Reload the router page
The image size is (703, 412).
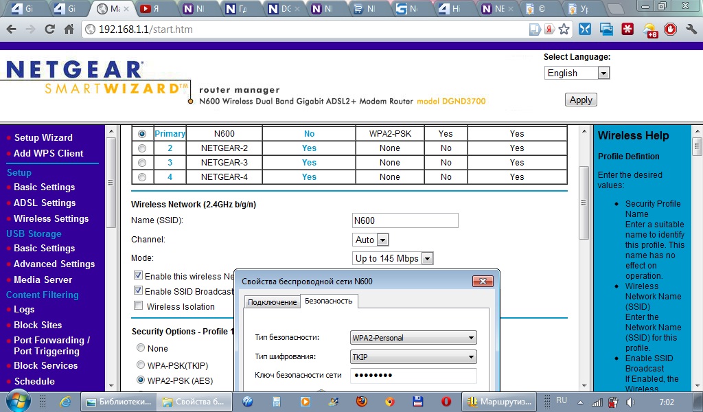(x=49, y=30)
